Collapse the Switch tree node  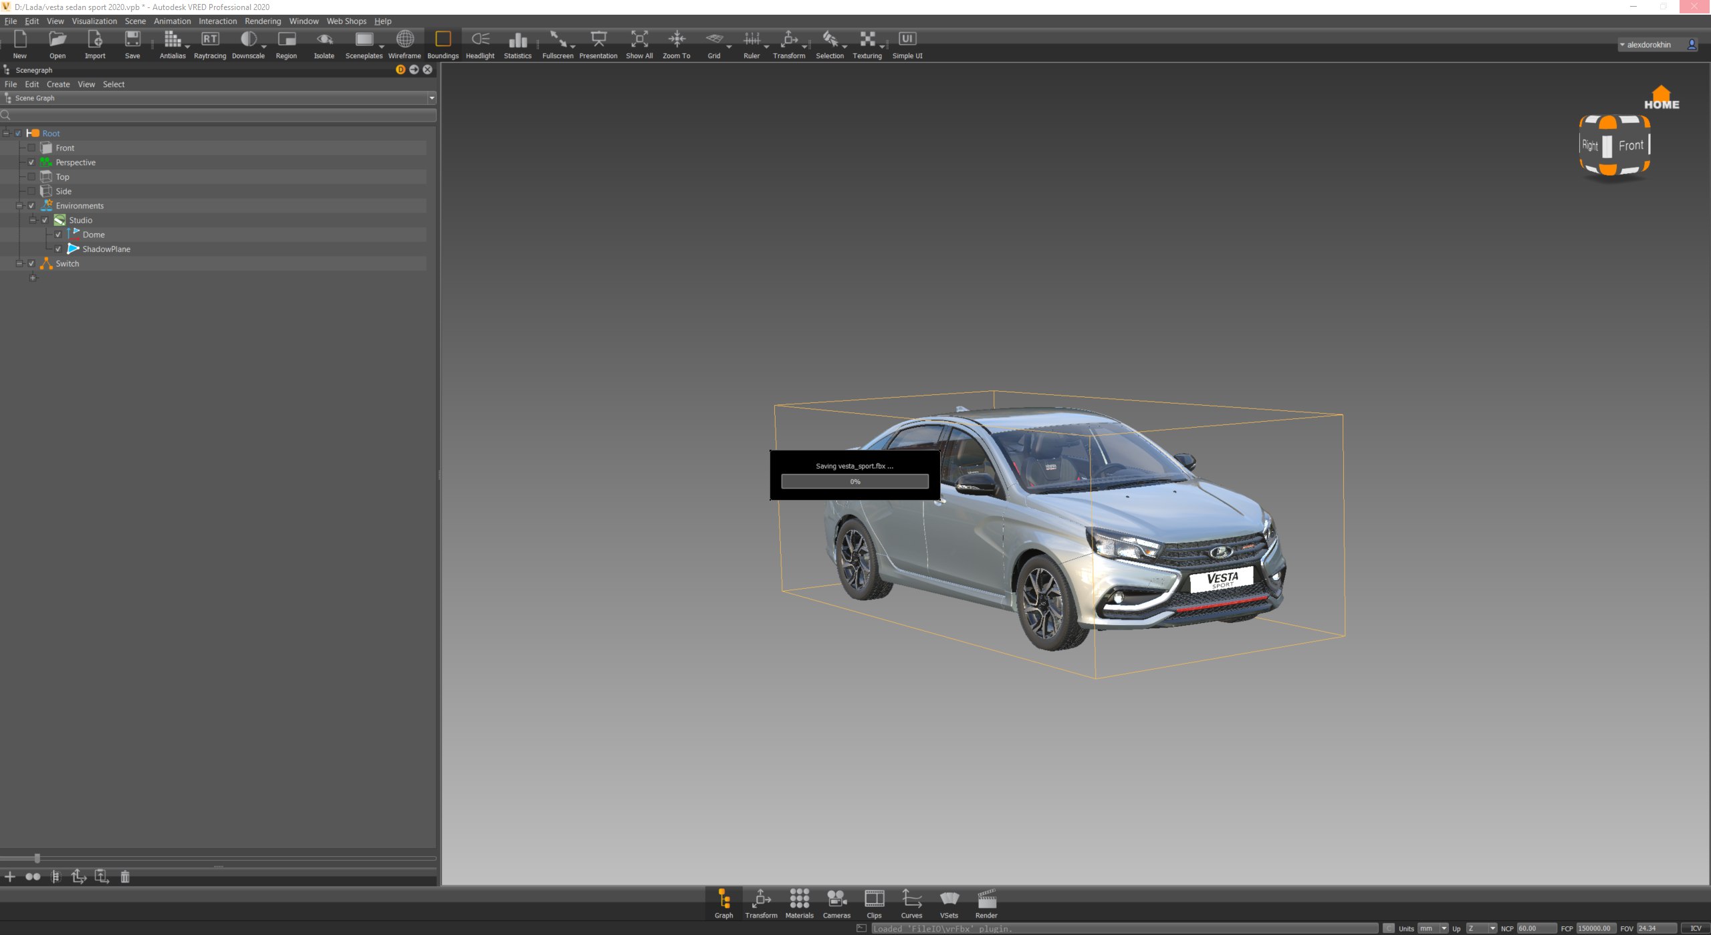coord(19,263)
